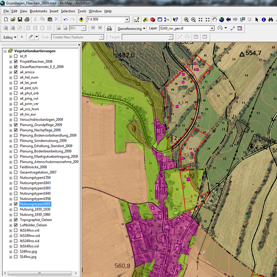Click the Fixed Zoom Out arrows icon
277x277 pixels.
click(208, 19)
